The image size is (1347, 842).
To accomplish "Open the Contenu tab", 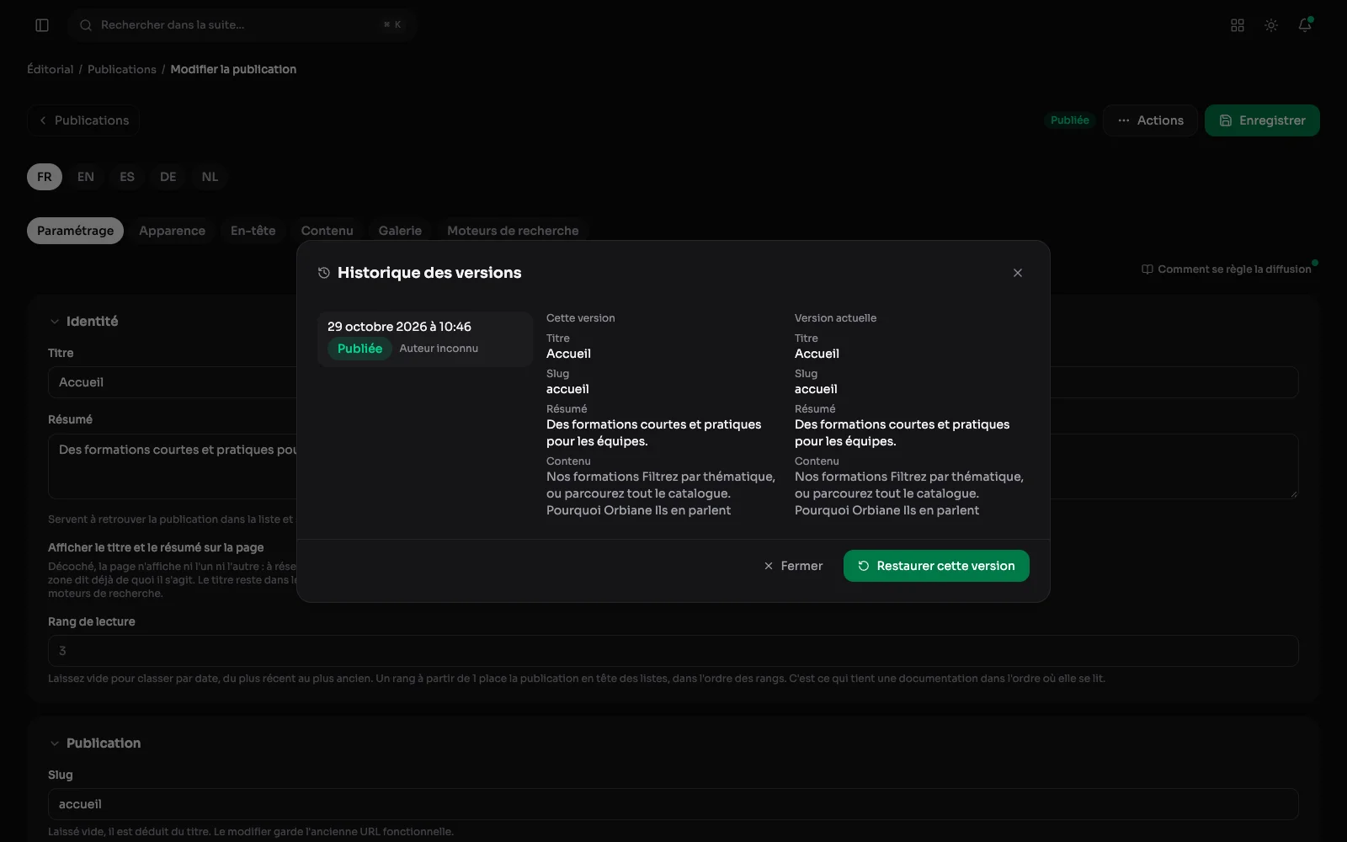I will point(327,231).
